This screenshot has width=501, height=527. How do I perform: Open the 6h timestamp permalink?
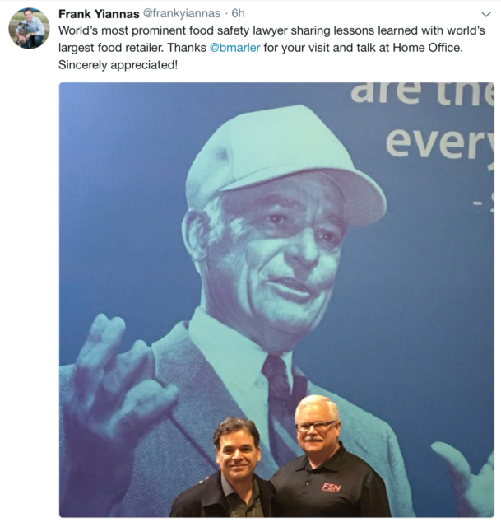click(x=238, y=13)
